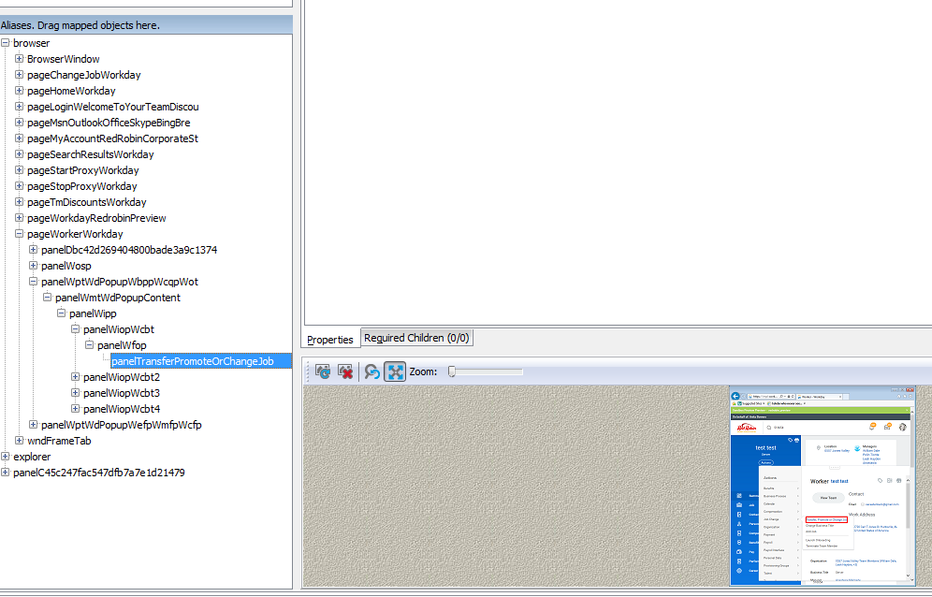The width and height of the screenshot is (932, 597).
Task: Open the Required Children (0/0) tab
Action: point(416,338)
